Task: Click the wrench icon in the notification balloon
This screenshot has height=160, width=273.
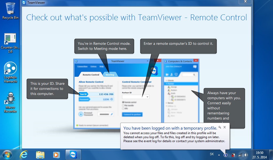Action: click(220, 127)
